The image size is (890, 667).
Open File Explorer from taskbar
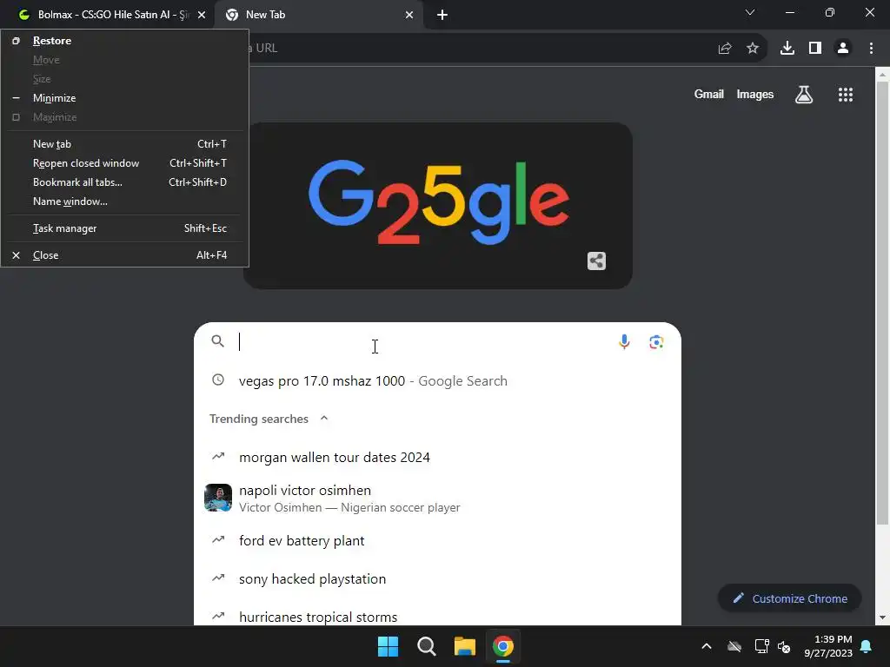[x=464, y=646]
